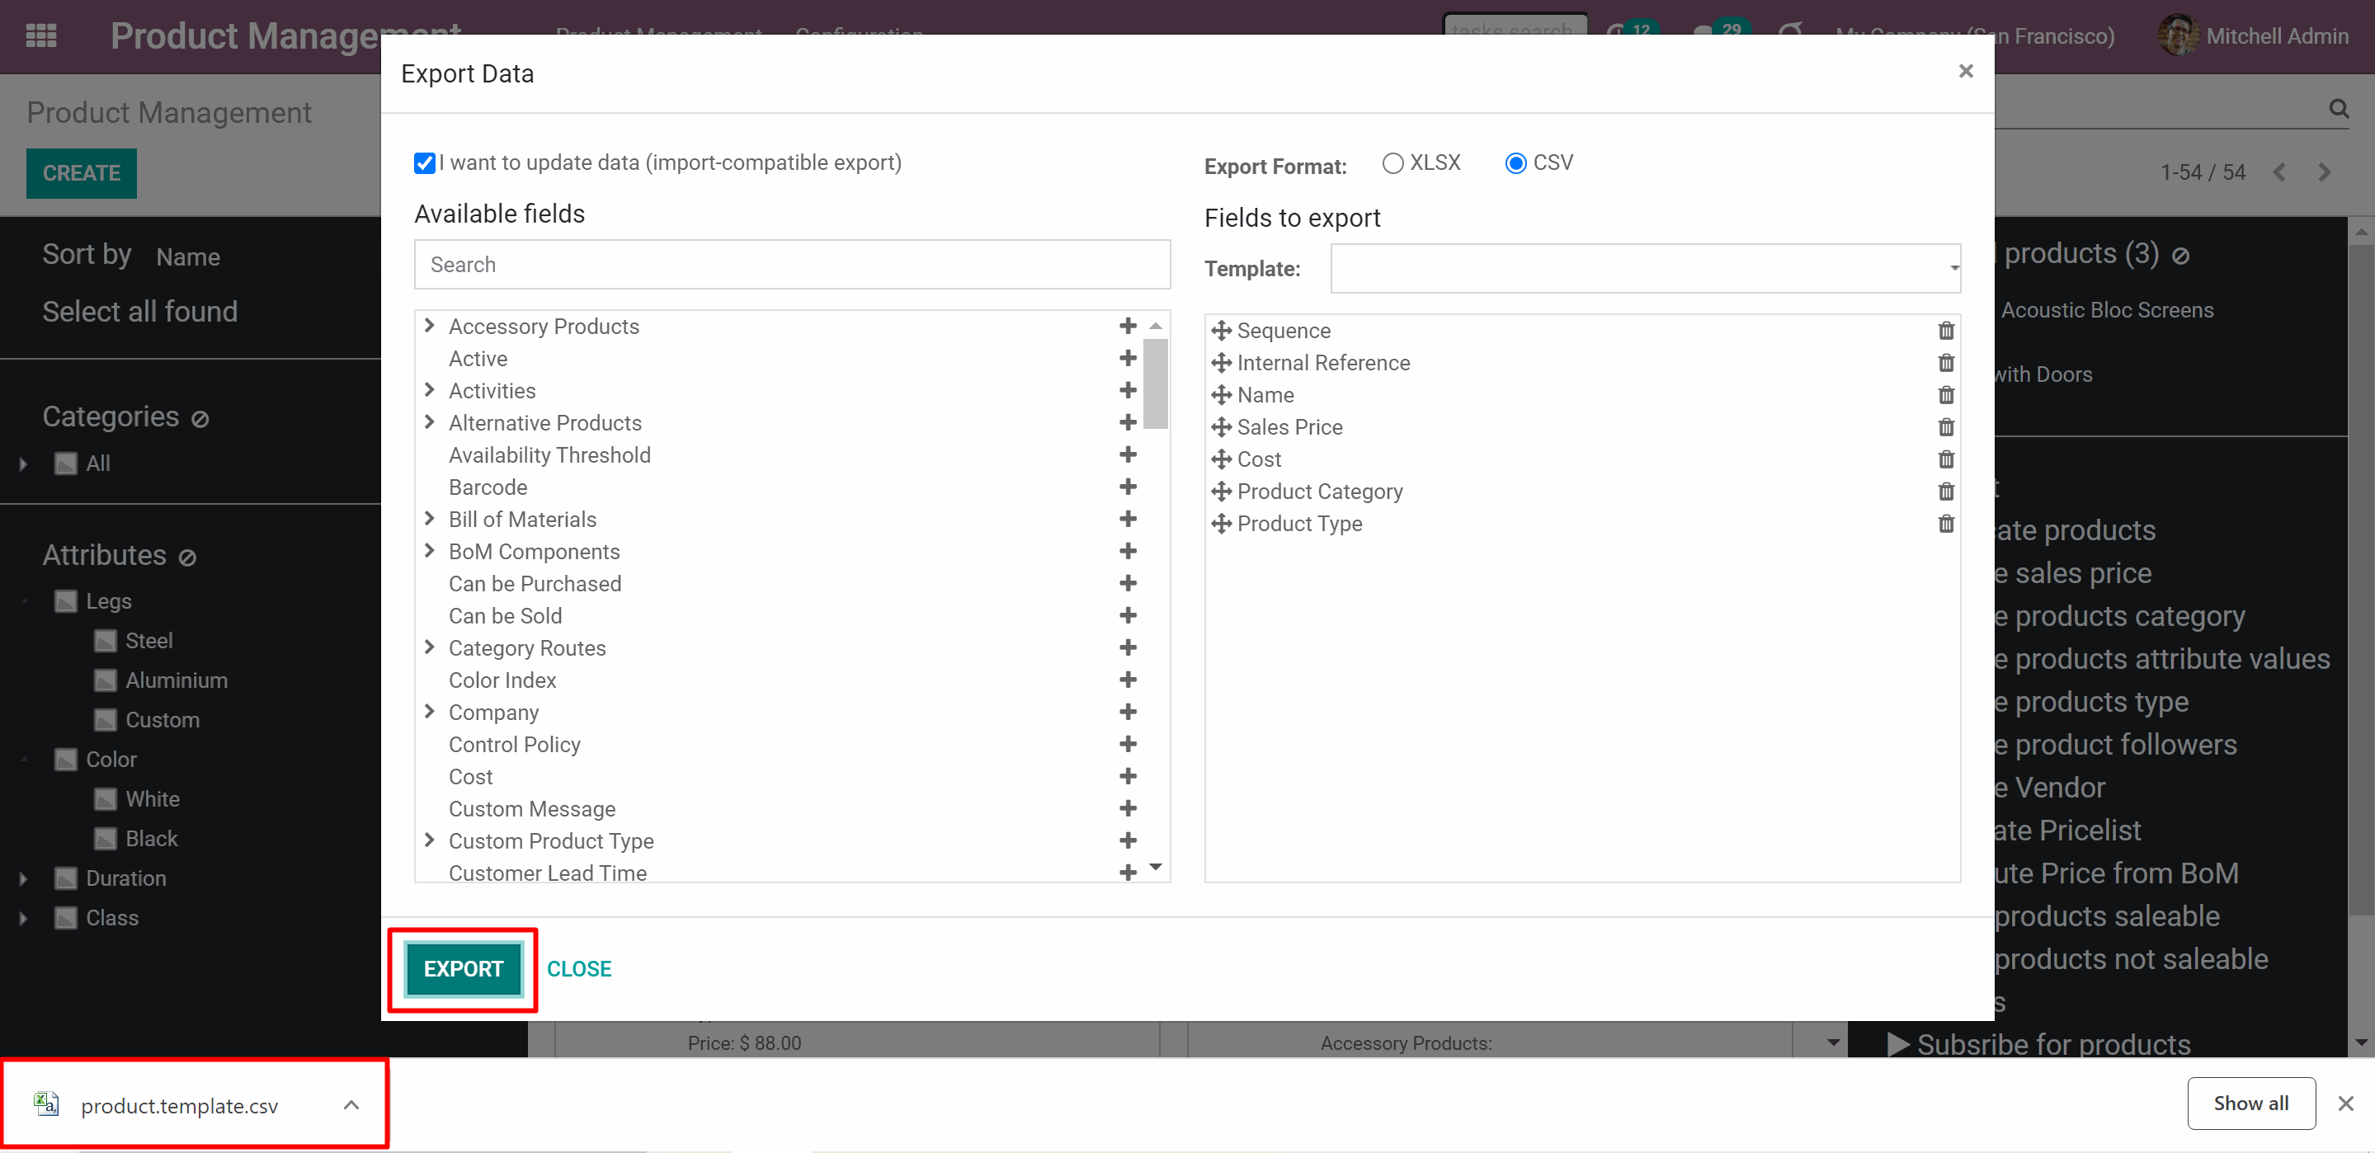This screenshot has width=2375, height=1153.
Task: Open the apps grid menu
Action: pos(41,36)
